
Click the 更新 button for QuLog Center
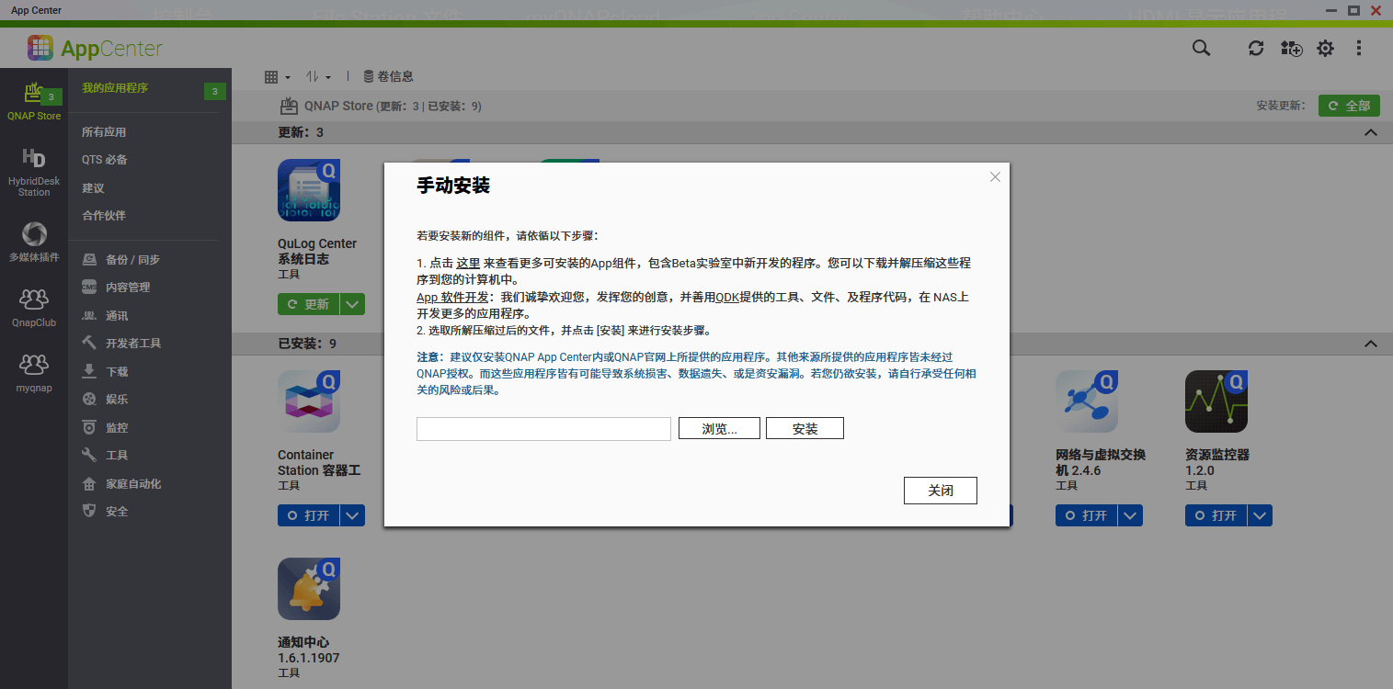[309, 304]
